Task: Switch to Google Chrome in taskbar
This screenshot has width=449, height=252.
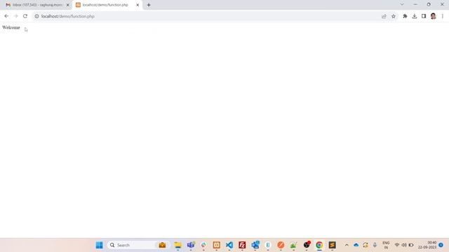Action: (x=319, y=245)
